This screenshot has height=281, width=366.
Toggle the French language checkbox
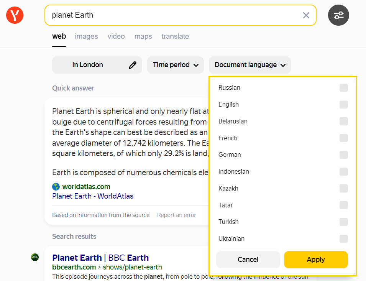343,138
